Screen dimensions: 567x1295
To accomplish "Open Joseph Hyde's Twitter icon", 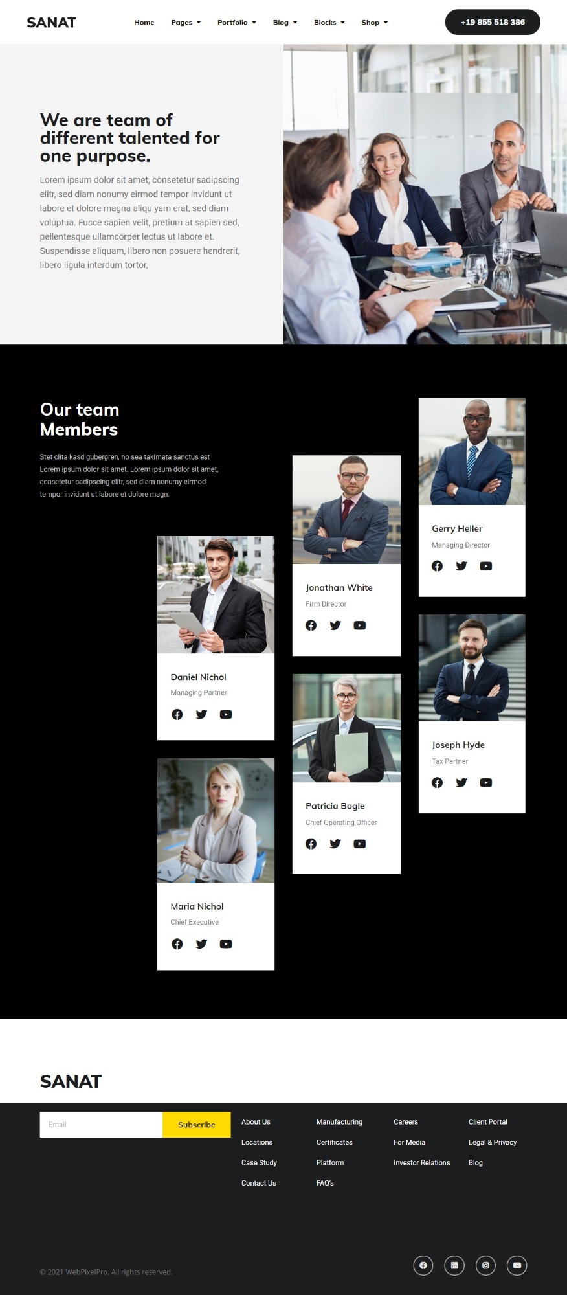I will tap(461, 783).
